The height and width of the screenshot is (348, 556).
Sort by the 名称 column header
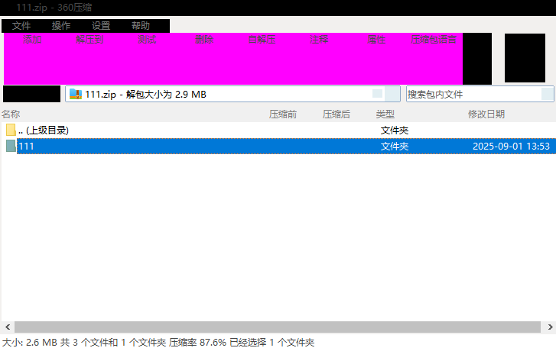pyautogui.click(x=11, y=114)
